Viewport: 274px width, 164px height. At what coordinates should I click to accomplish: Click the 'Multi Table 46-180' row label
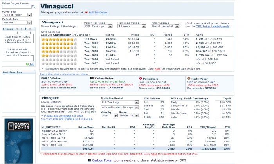point(54,141)
